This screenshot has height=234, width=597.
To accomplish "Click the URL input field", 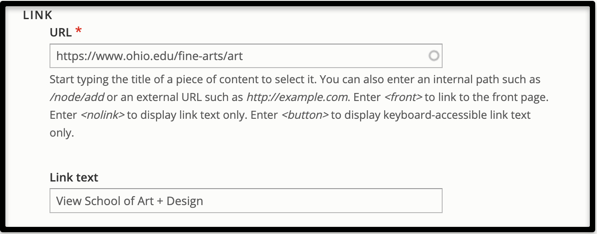I will pyautogui.click(x=241, y=56).
